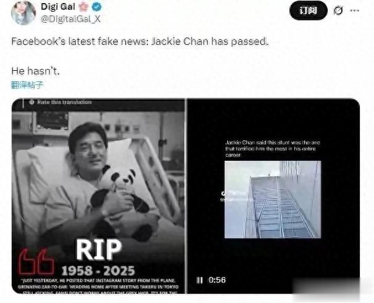Click the TikTok watermark in the video
The image size is (374, 303).
point(235,196)
